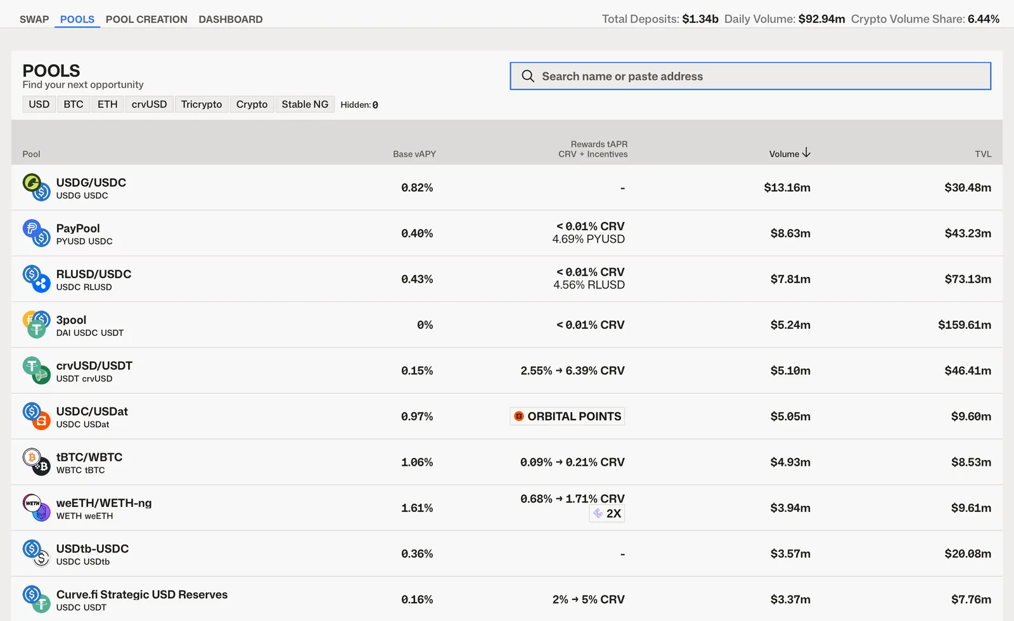Sort by Base vAPY column header

tap(414, 154)
